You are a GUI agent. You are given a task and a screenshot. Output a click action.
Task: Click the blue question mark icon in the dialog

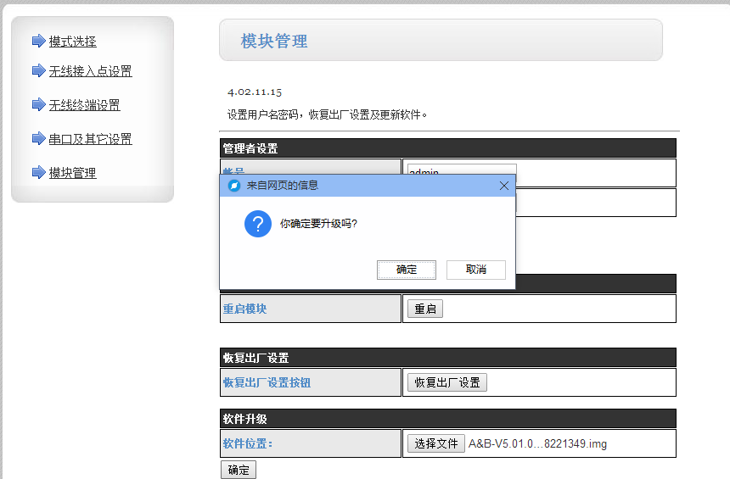258,224
